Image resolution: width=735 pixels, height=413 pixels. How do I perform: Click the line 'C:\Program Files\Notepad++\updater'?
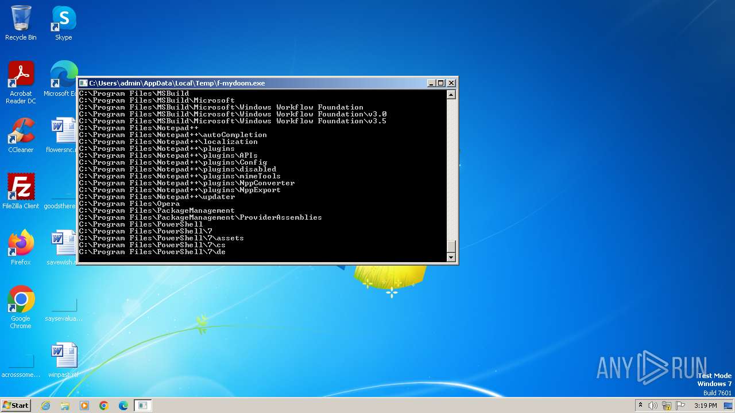157,197
